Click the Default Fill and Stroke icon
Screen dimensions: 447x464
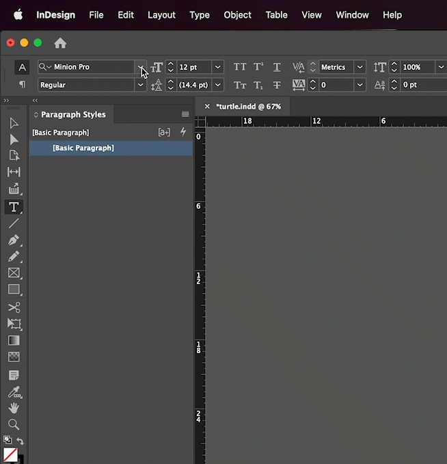8,440
